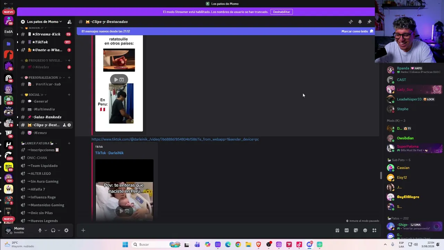Open the Verificar-Sub channel
This screenshot has width=444, height=250.
46,84
